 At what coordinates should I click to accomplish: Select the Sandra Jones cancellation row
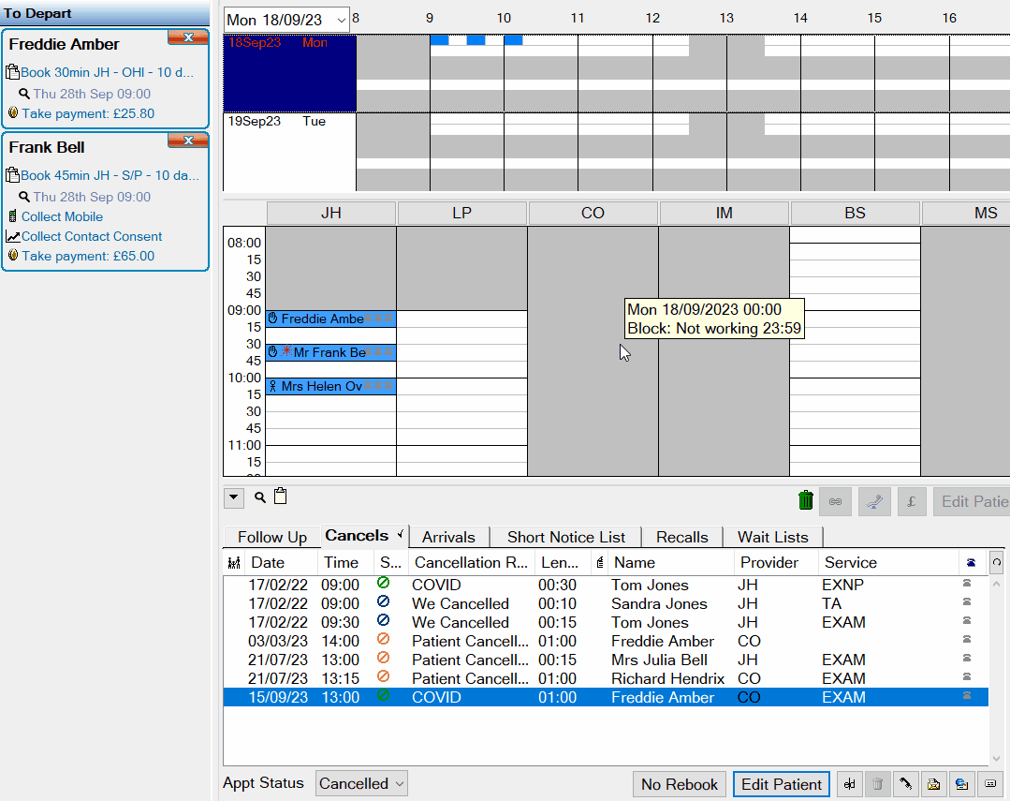pyautogui.click(x=606, y=603)
